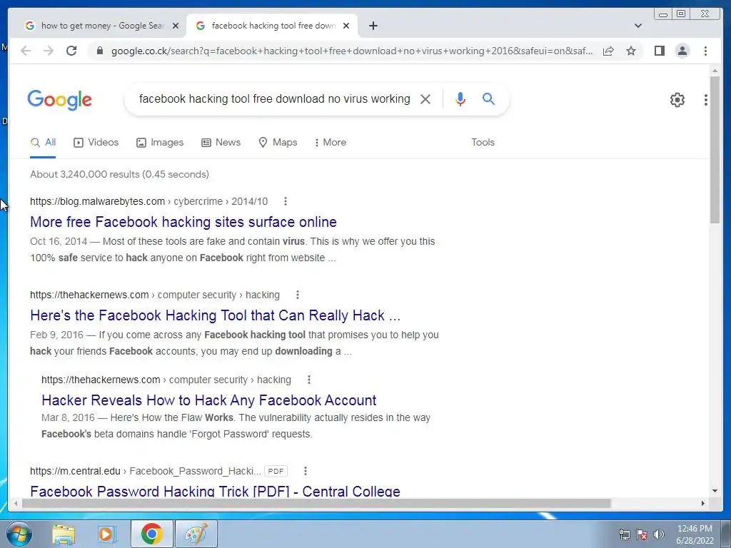Click the Google logo

(x=60, y=100)
